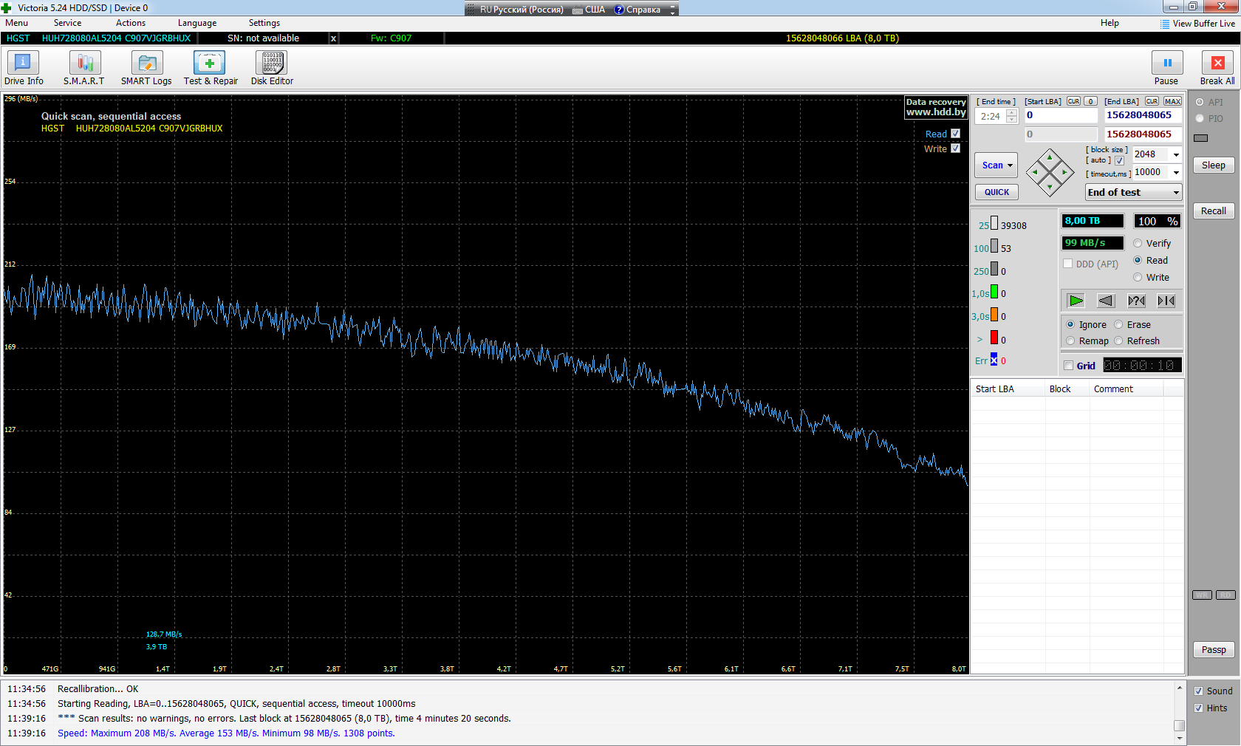Click the red slow block color swatch
Screen dimensions: 1241x746
[x=994, y=338]
